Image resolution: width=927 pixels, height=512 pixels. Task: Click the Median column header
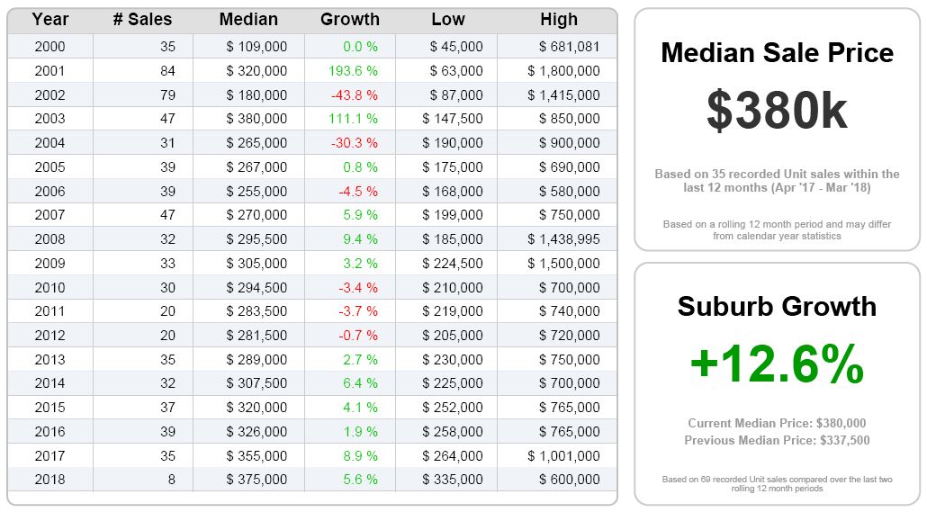(248, 20)
